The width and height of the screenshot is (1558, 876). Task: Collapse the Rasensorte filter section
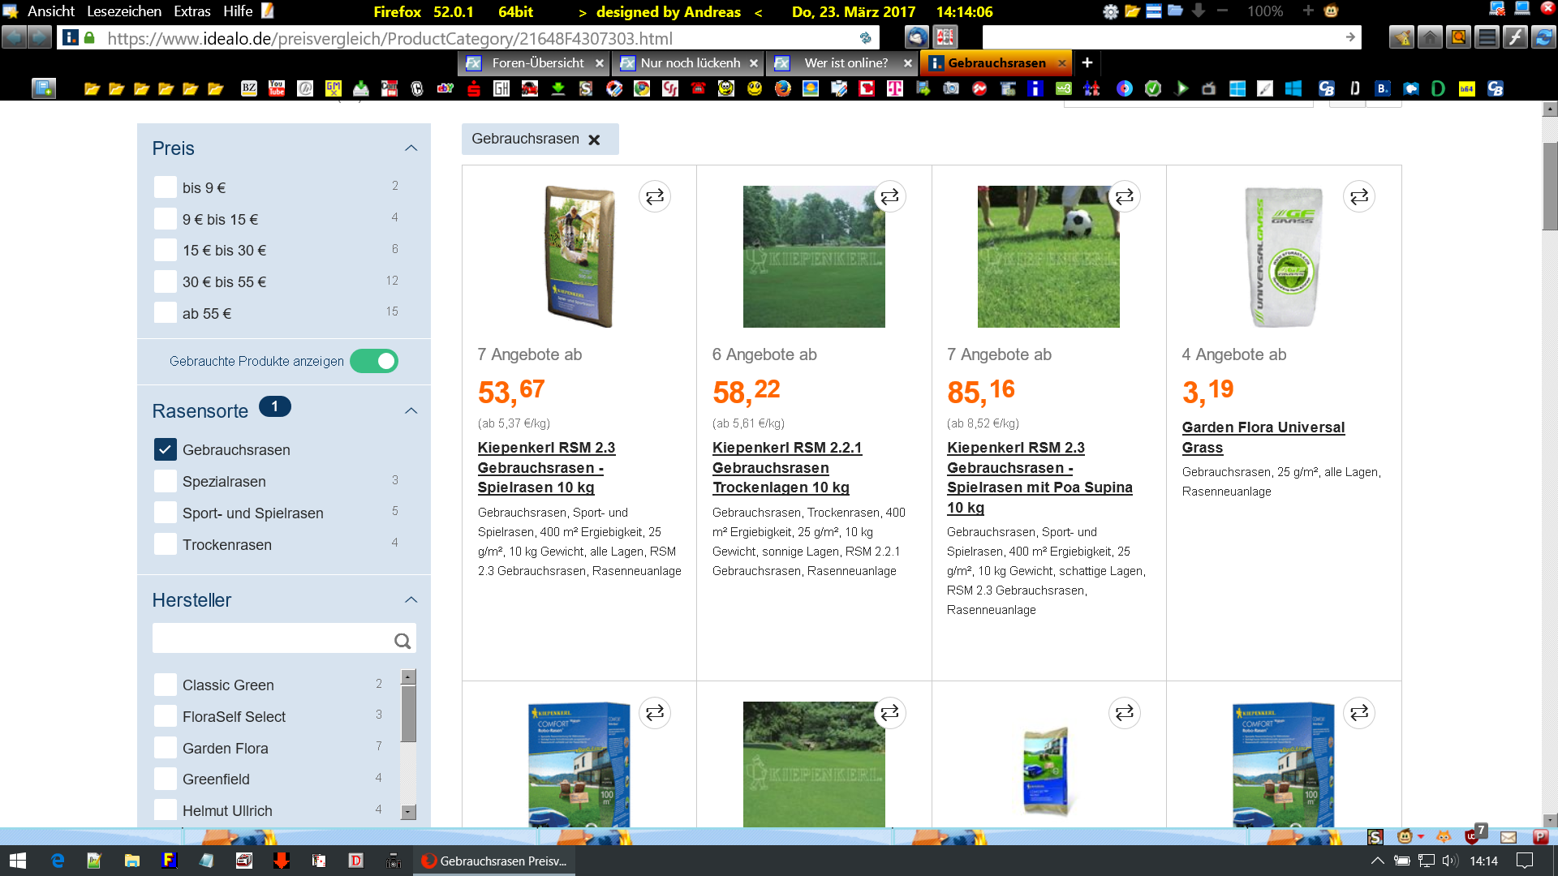tap(411, 411)
